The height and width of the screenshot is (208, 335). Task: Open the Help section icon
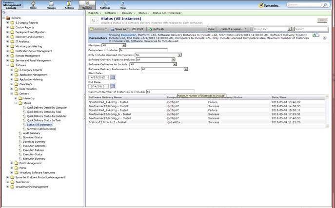point(123,5)
